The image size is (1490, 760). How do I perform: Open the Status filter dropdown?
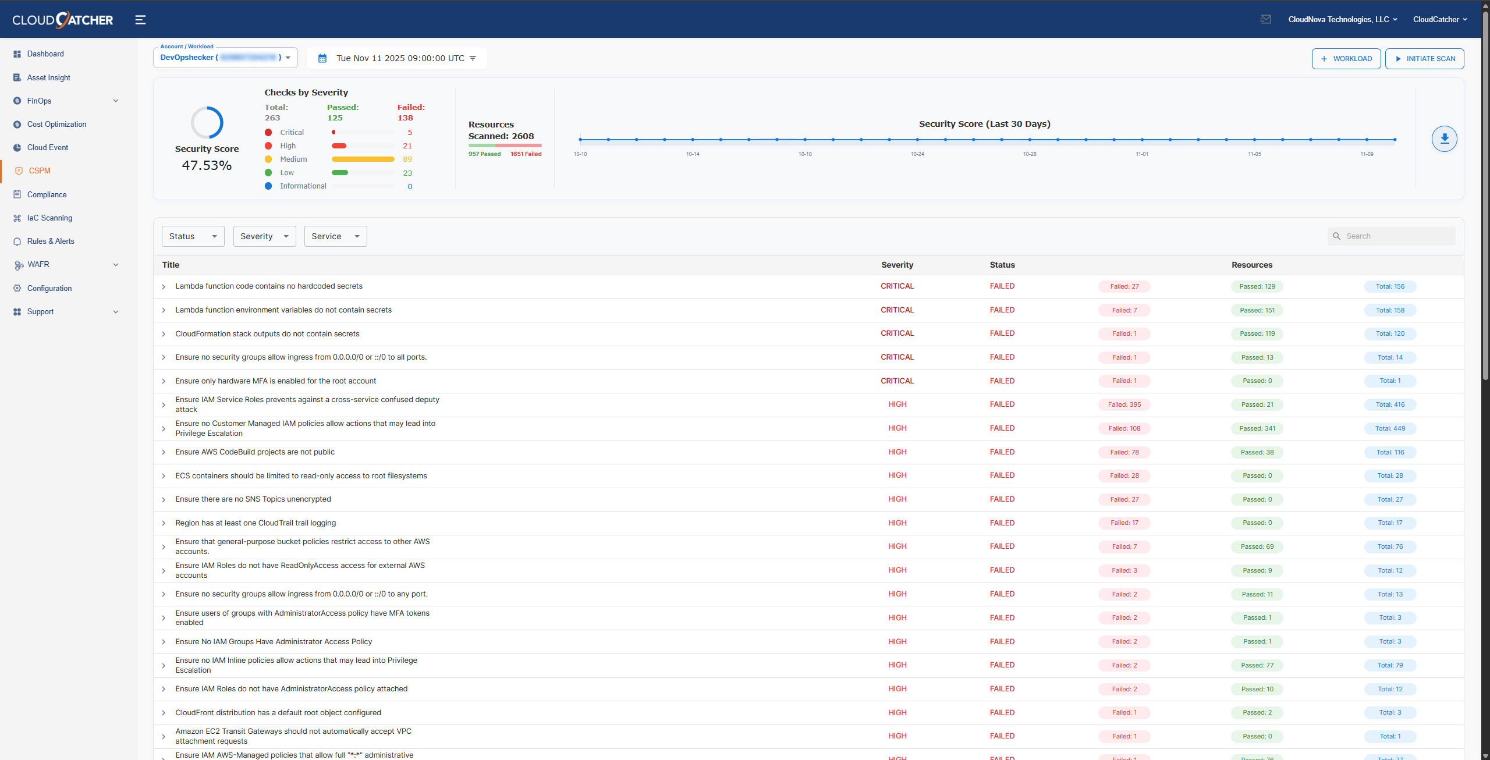coord(192,236)
